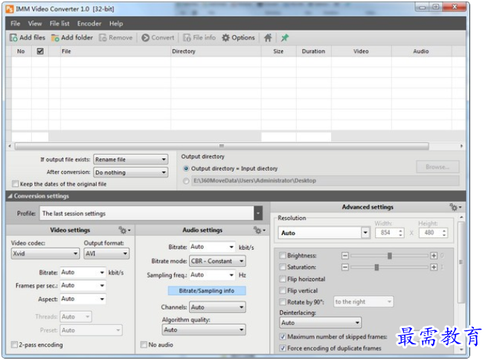Click the Browse... button
This screenshot has height=360, width=488.
tap(437, 167)
